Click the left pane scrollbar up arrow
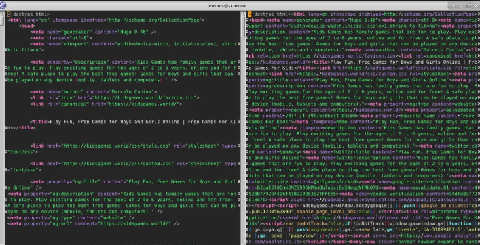The width and height of the screenshot is (480, 245). click(2, 13)
